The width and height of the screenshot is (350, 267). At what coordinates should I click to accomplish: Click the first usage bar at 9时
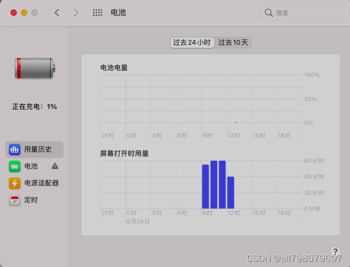click(205, 186)
